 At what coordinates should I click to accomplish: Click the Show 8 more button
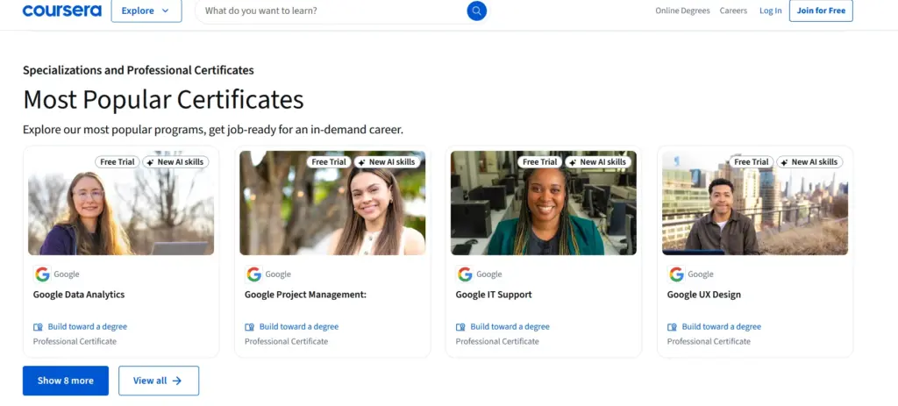pyautogui.click(x=66, y=381)
